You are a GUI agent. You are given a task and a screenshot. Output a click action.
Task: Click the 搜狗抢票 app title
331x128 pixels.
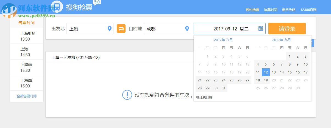pyautogui.click(x=79, y=7)
